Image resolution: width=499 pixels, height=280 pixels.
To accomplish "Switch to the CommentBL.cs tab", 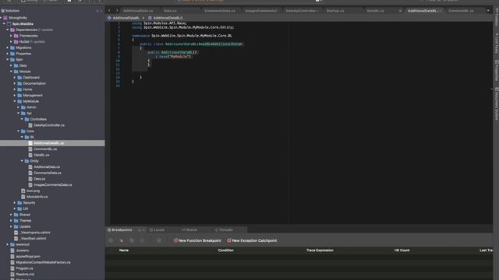I will coord(461,11).
